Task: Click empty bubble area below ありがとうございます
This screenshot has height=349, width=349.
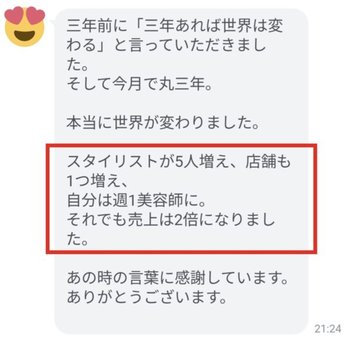Action: [181, 319]
